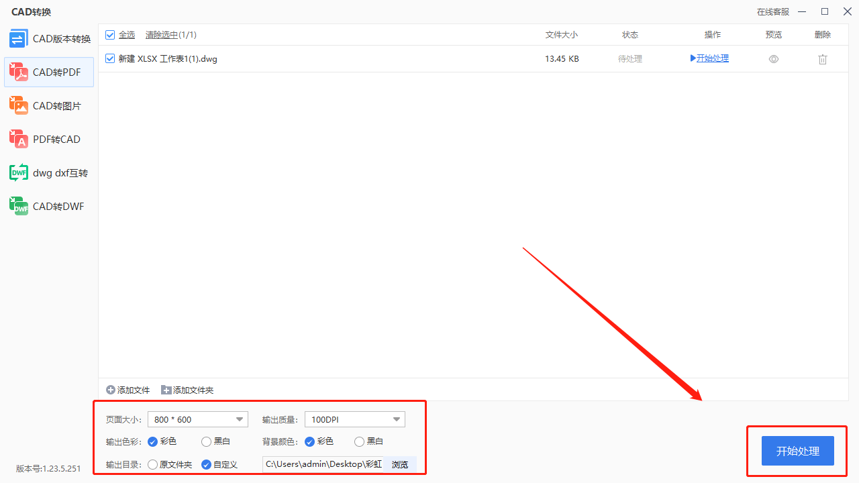Select 黑白 for 背景颜色
Screen dimensions: 859x483
point(359,441)
